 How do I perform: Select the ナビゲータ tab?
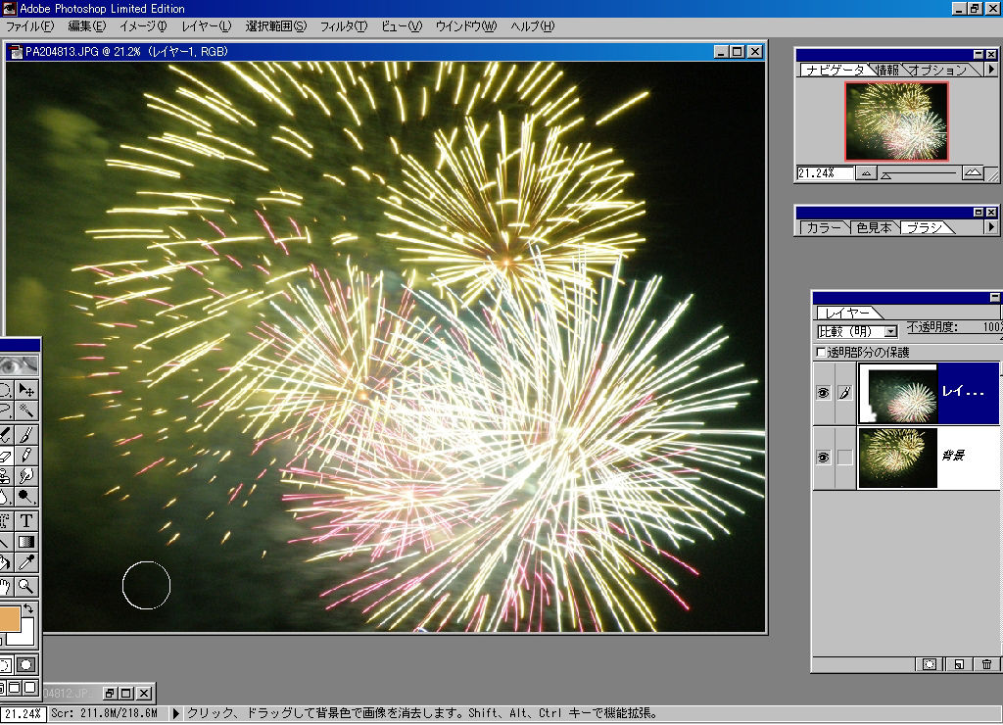[835, 70]
